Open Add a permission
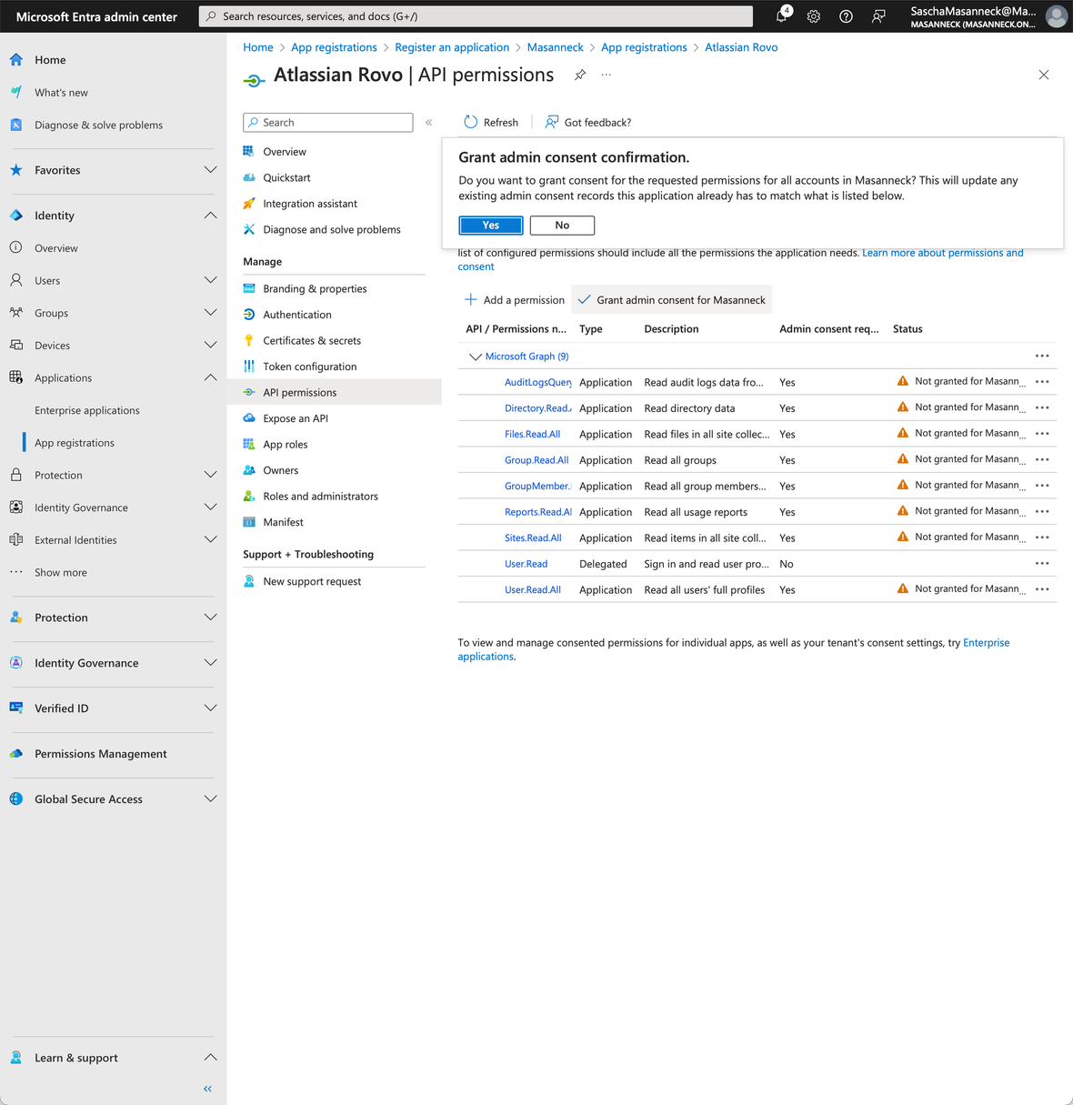 (x=514, y=299)
